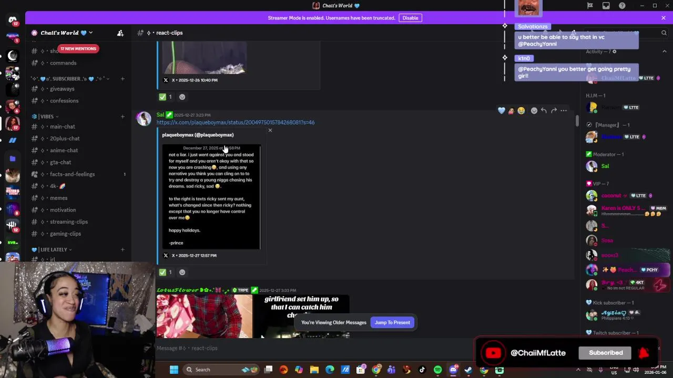
Task: Open Microsoft Edge from the taskbar
Action: coord(330,370)
